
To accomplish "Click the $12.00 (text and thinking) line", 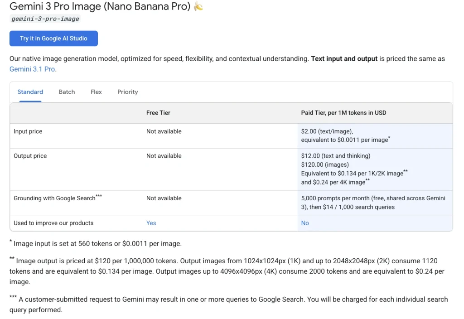I will click(x=336, y=156).
